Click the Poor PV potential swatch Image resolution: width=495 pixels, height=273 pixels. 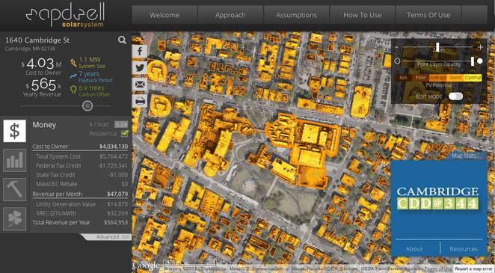420,78
